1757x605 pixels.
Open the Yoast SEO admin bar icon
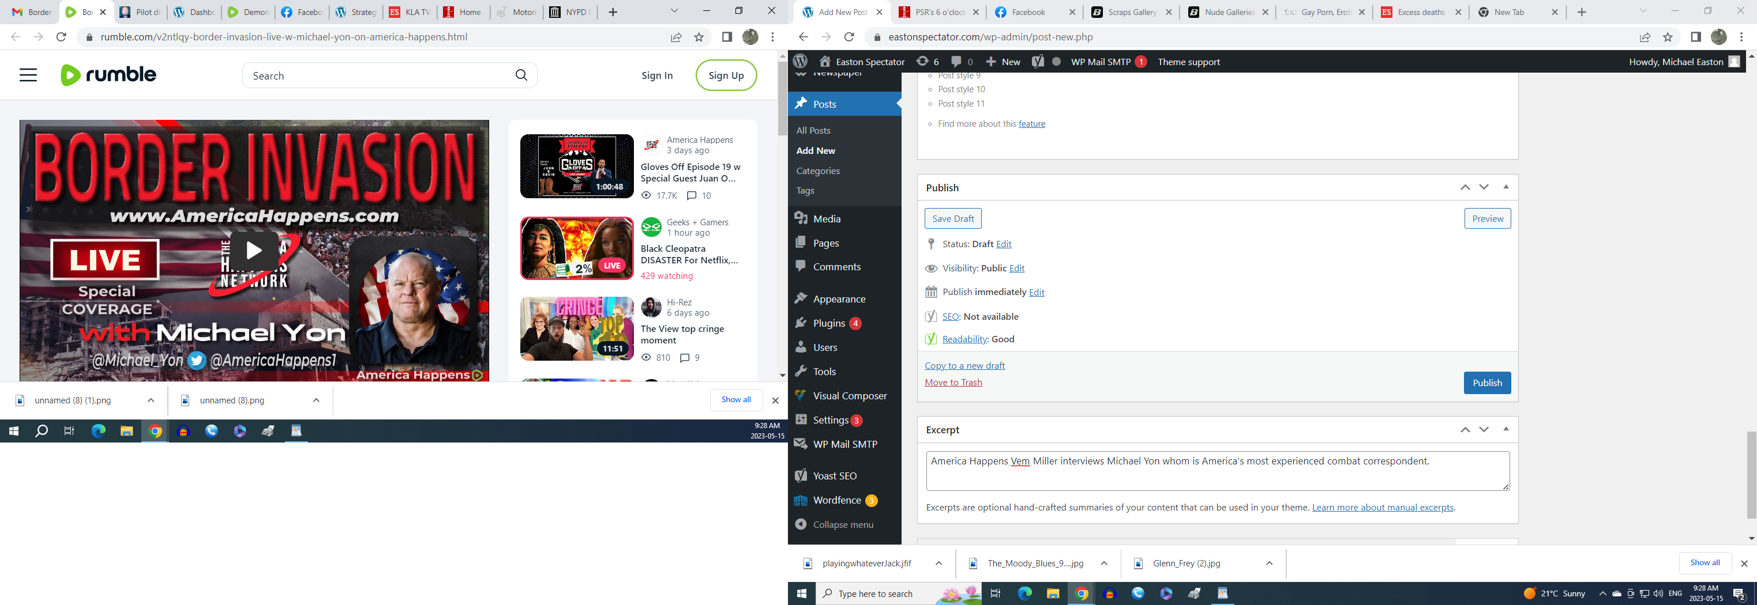pyautogui.click(x=1038, y=61)
